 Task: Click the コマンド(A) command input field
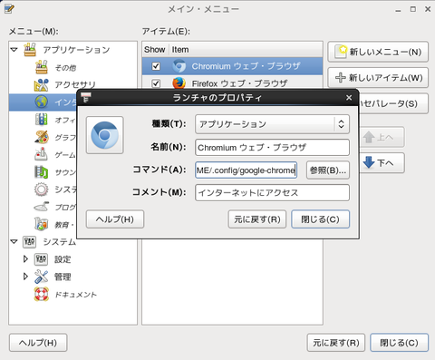pyautogui.click(x=246, y=170)
